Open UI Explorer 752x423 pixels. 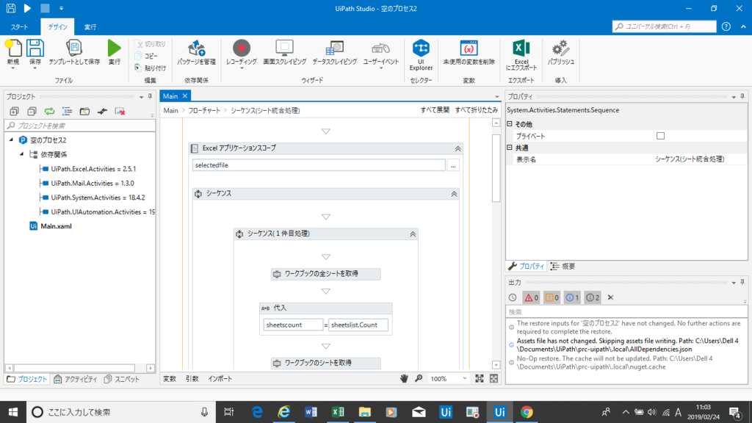tap(421, 54)
